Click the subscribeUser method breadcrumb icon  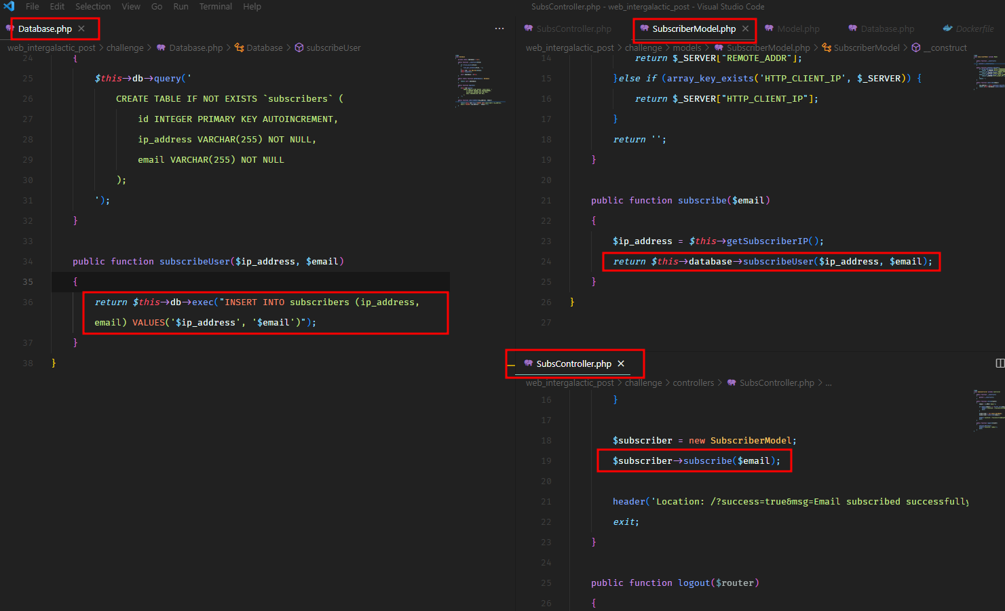pos(299,47)
